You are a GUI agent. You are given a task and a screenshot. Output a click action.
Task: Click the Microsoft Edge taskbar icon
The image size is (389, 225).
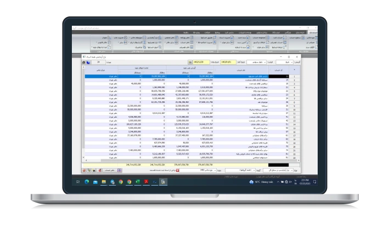[x=86, y=181]
